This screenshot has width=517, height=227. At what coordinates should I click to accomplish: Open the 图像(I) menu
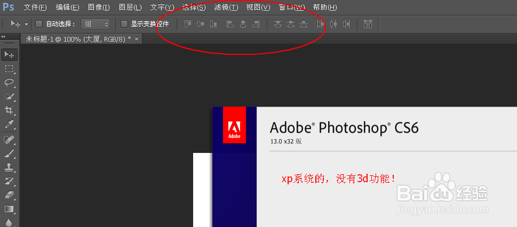click(99, 7)
